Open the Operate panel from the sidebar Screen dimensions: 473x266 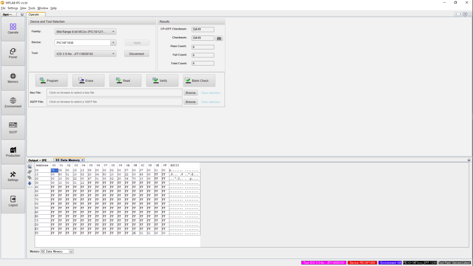tap(13, 29)
